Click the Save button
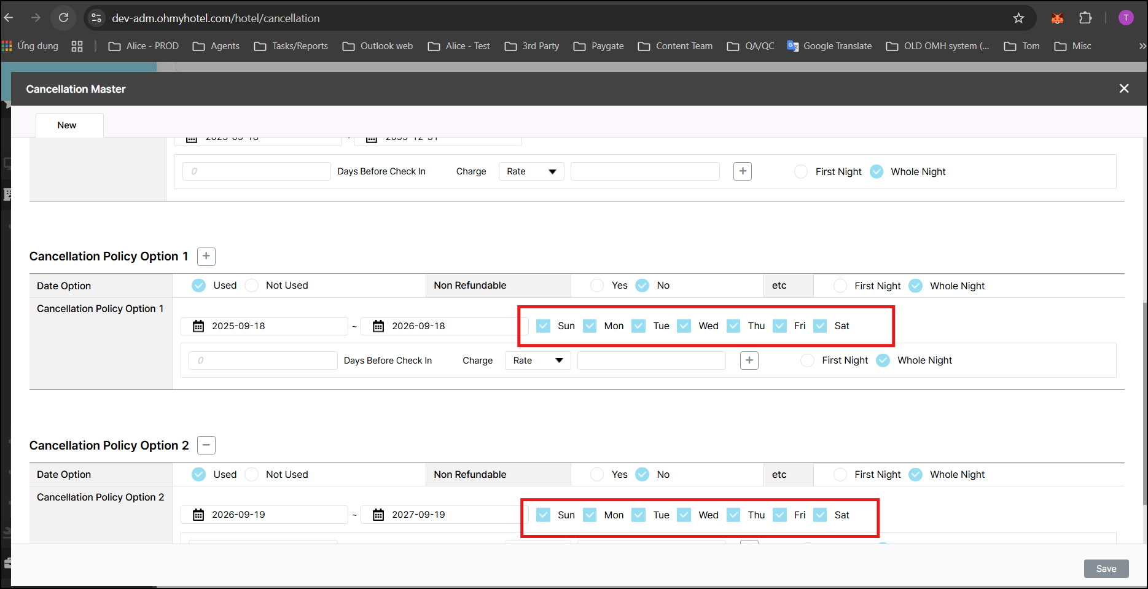 (x=1106, y=569)
